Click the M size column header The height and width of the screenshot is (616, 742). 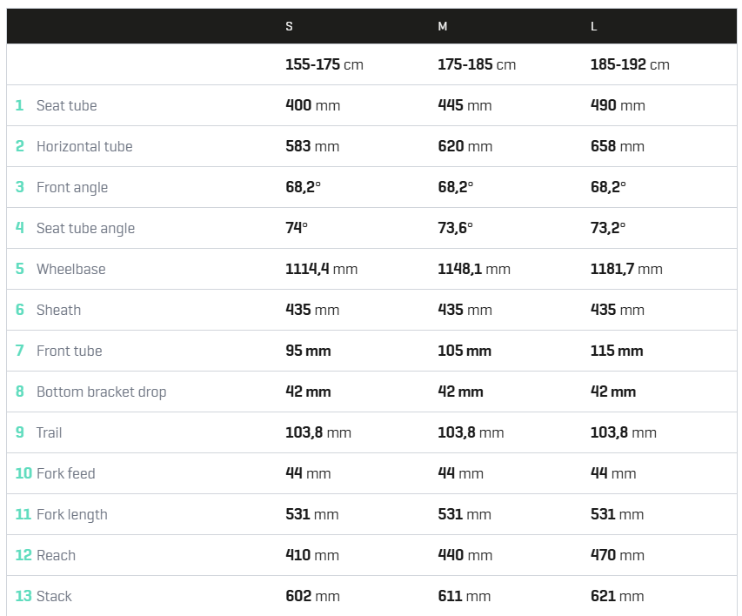click(x=443, y=26)
